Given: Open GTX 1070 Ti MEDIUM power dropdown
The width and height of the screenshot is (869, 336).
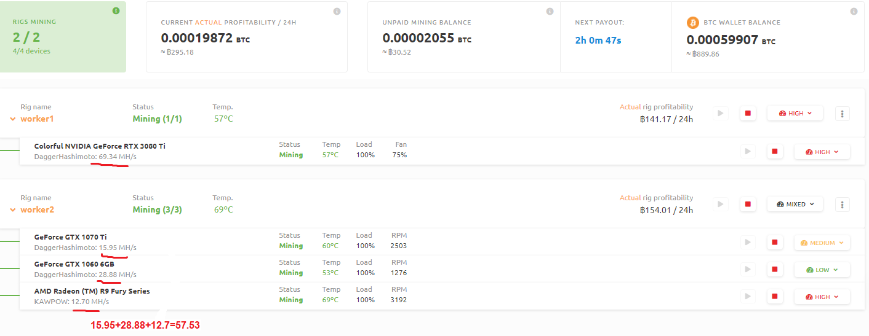Looking at the screenshot, I should pos(822,243).
